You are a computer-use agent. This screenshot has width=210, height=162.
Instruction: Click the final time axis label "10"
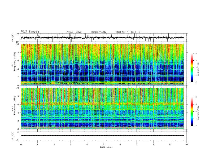pos(186,145)
